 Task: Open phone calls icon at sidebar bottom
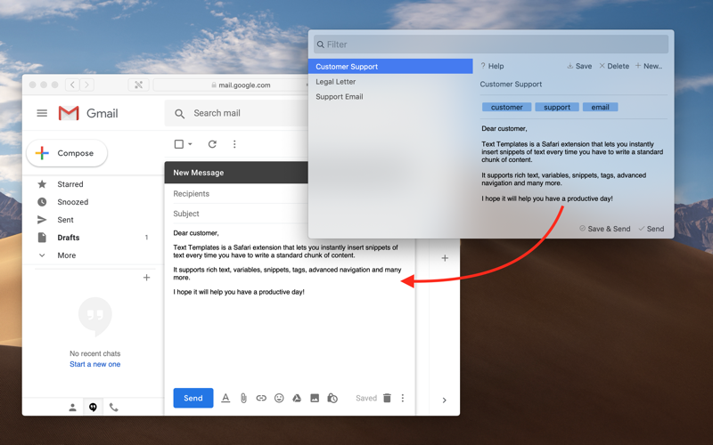coord(114,408)
